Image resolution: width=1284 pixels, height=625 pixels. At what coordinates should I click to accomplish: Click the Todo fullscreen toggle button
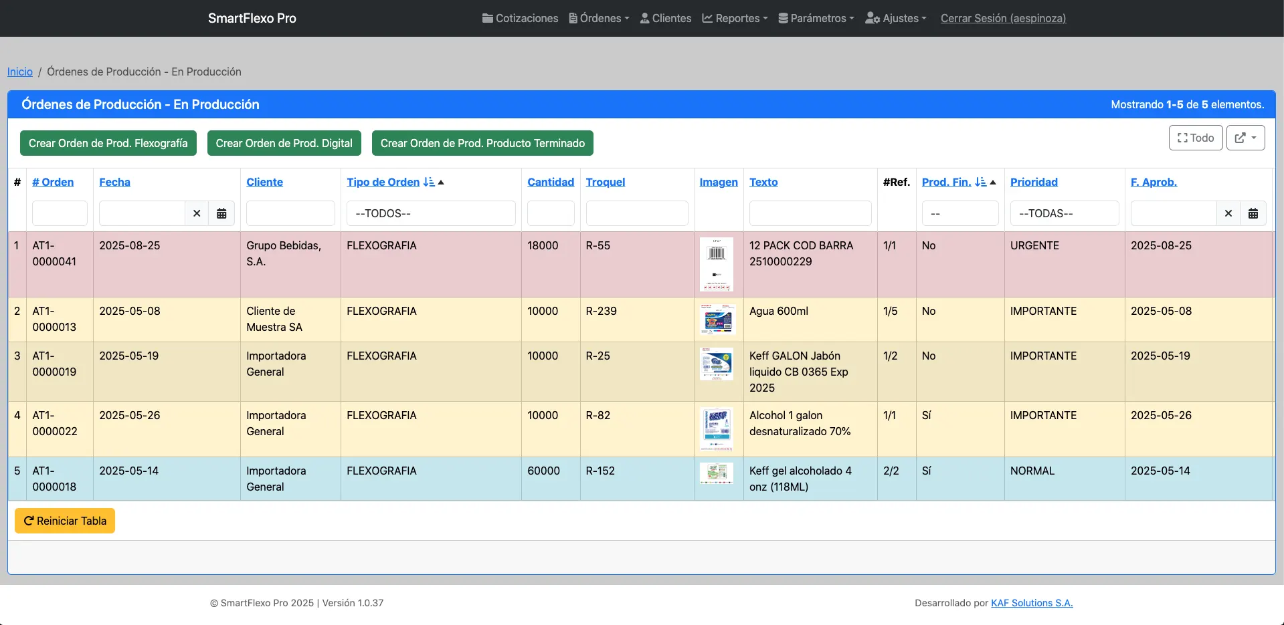coord(1195,138)
